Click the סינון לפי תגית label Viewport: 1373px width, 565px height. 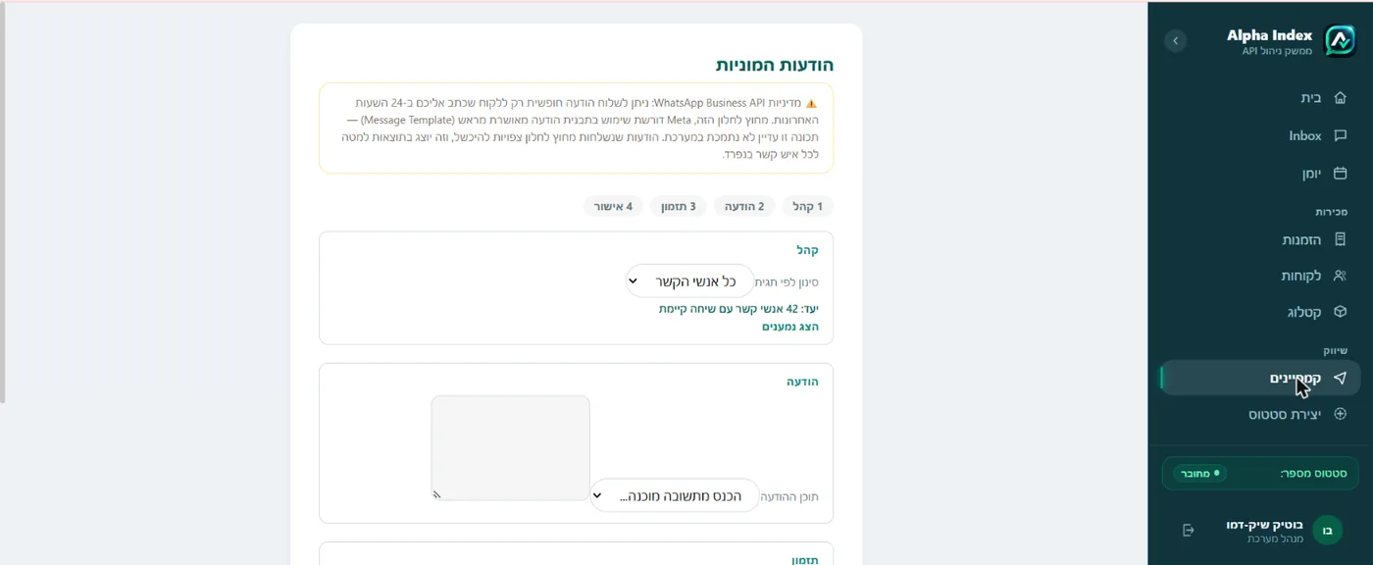click(787, 282)
